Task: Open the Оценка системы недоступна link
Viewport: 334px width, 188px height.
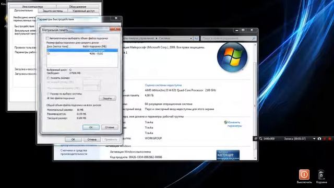Action: pos(163,85)
